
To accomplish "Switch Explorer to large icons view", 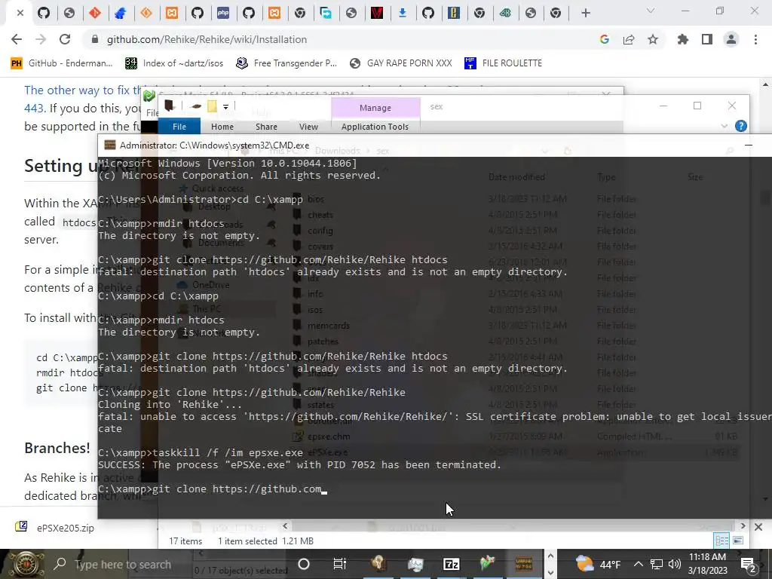I will click(x=738, y=541).
